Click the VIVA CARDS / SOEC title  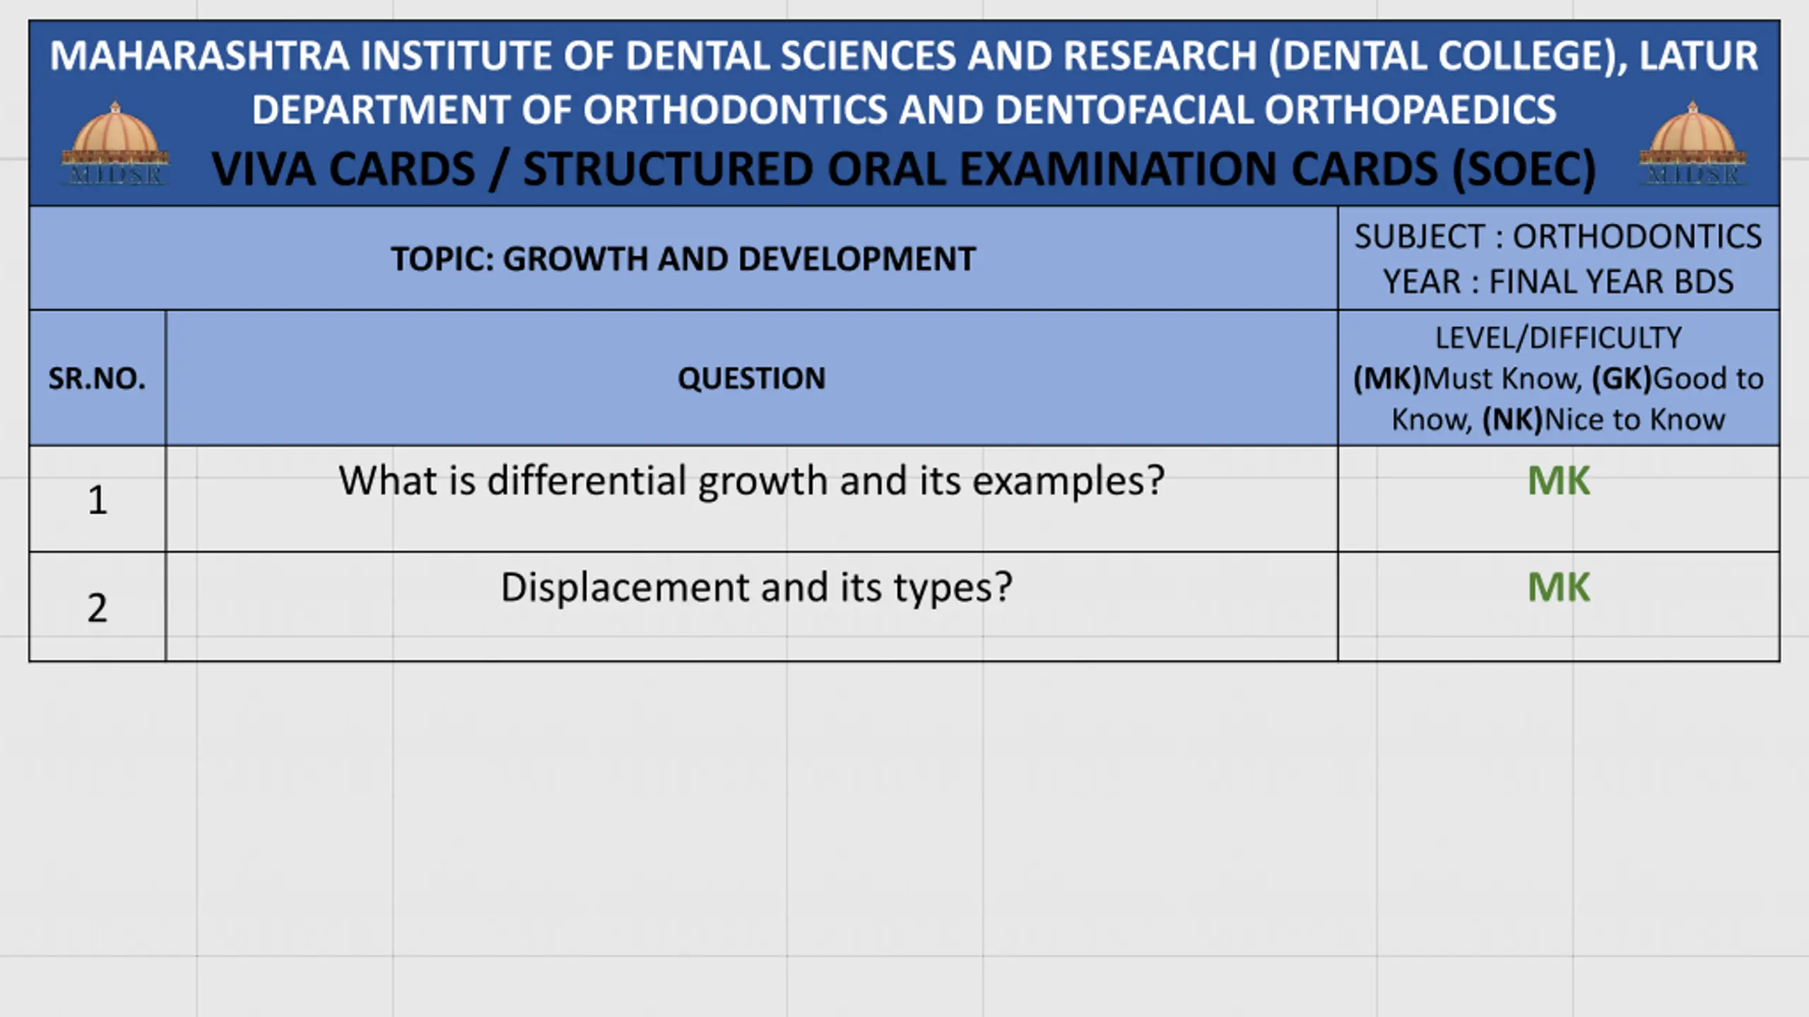(x=904, y=169)
